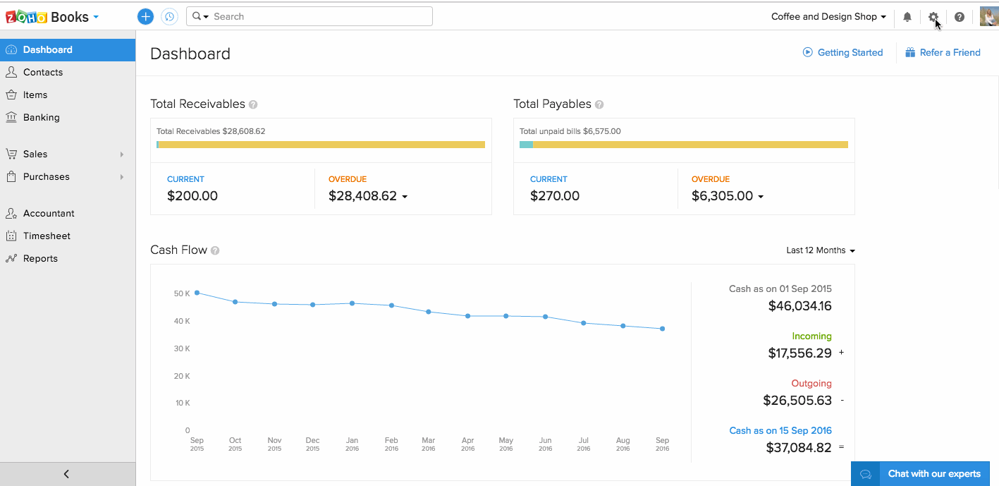999x486 pixels.
Task: Open the recent activity clock icon
Action: tap(169, 17)
